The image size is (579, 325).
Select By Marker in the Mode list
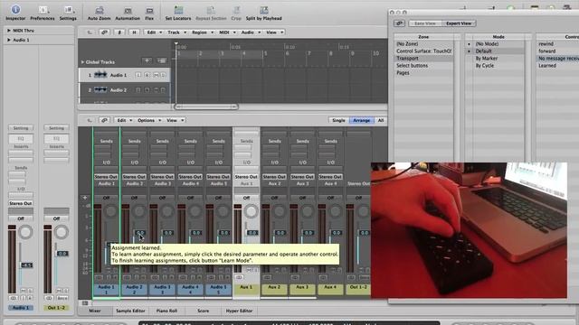point(487,58)
